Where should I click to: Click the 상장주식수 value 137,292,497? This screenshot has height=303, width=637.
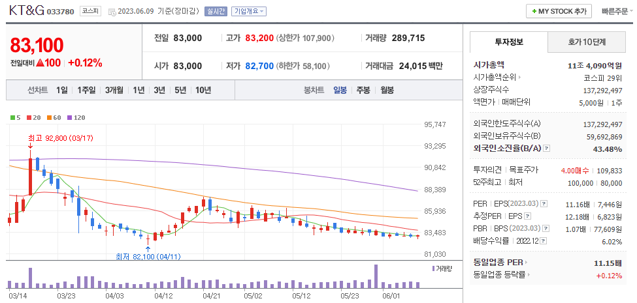point(602,91)
